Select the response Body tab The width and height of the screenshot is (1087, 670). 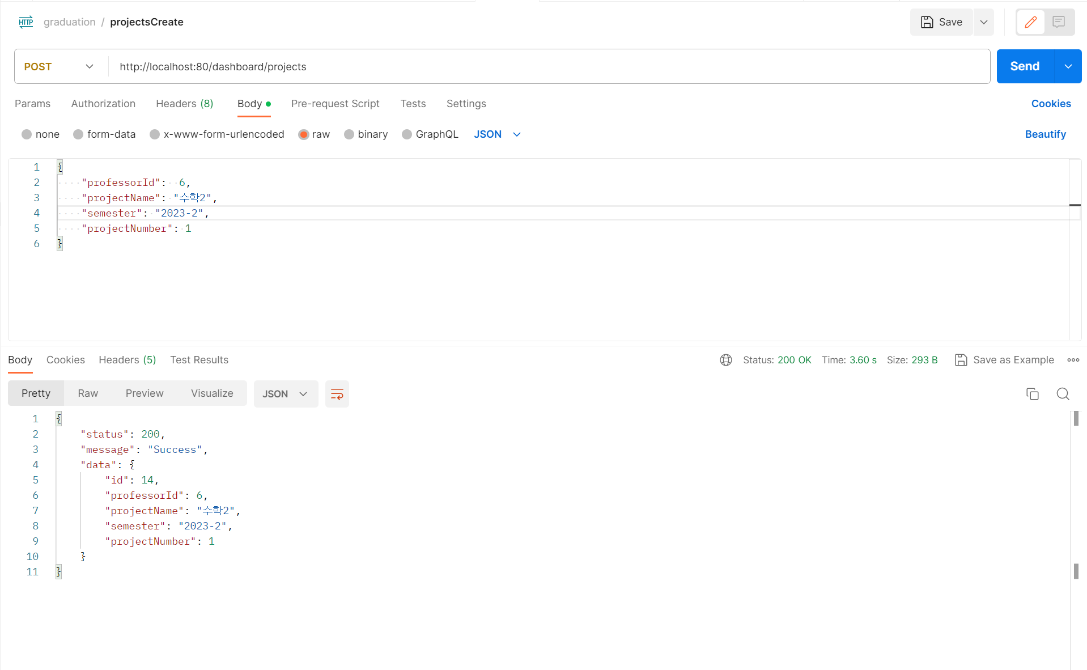click(20, 360)
